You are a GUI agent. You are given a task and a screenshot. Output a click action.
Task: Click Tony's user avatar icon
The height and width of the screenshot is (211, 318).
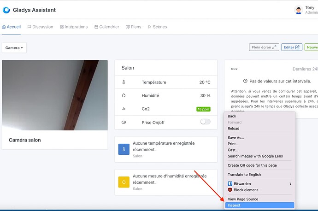click(299, 10)
